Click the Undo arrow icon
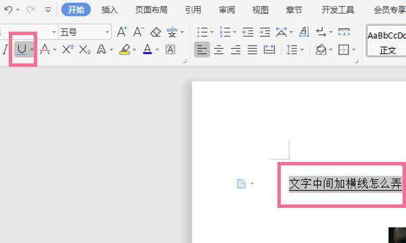The width and height of the screenshot is (406, 243). (x=9, y=10)
